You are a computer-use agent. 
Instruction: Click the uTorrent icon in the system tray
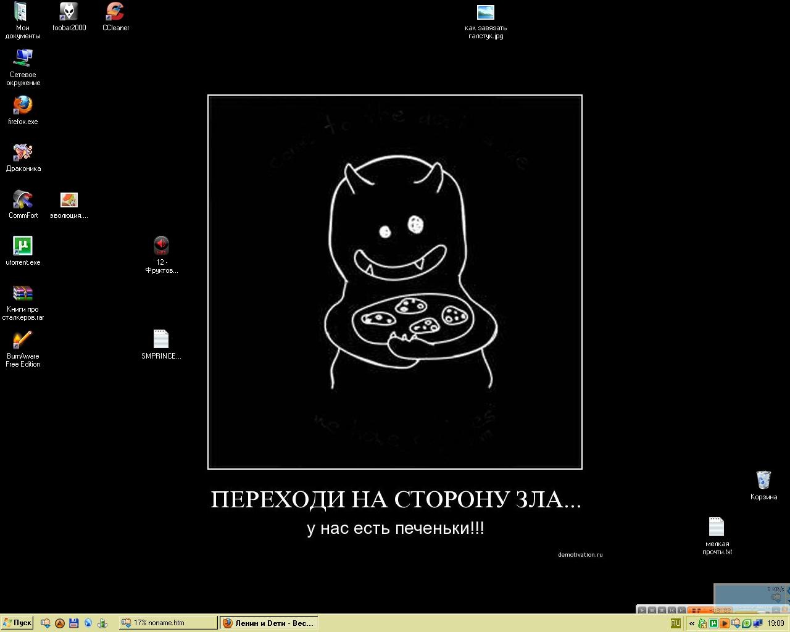(x=713, y=623)
